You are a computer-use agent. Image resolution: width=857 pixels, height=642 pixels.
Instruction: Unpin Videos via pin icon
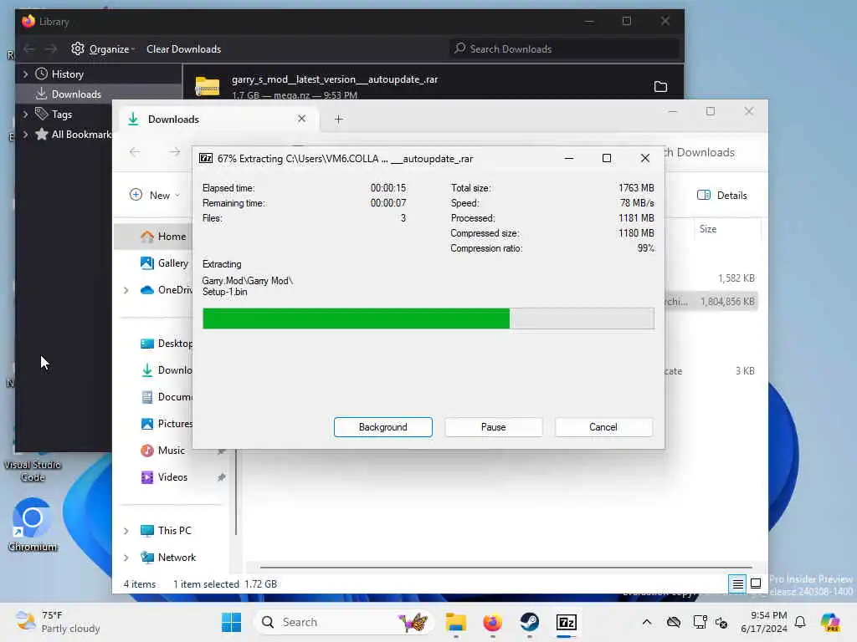(x=221, y=477)
